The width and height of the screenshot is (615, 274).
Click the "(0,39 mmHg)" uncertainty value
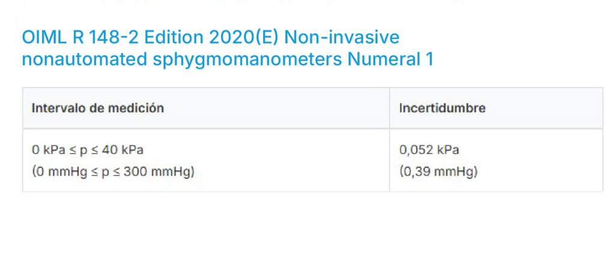pyautogui.click(x=438, y=171)
